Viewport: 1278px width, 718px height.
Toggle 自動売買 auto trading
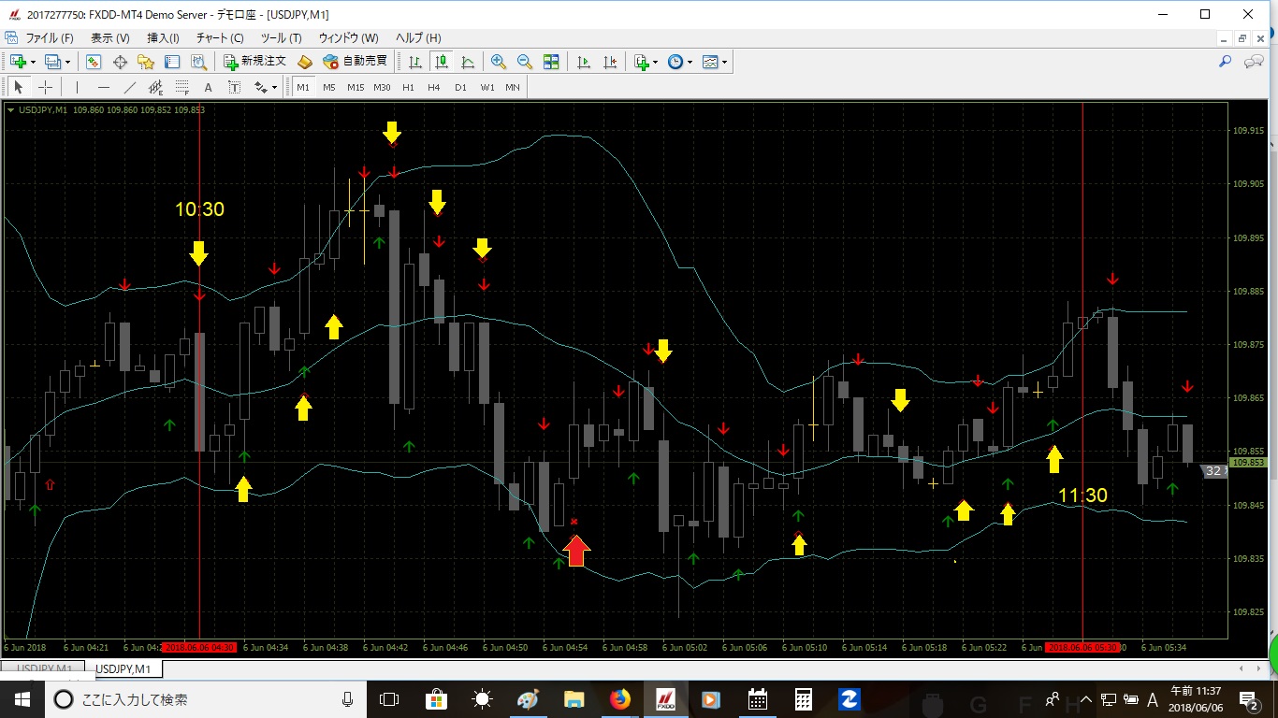355,62
